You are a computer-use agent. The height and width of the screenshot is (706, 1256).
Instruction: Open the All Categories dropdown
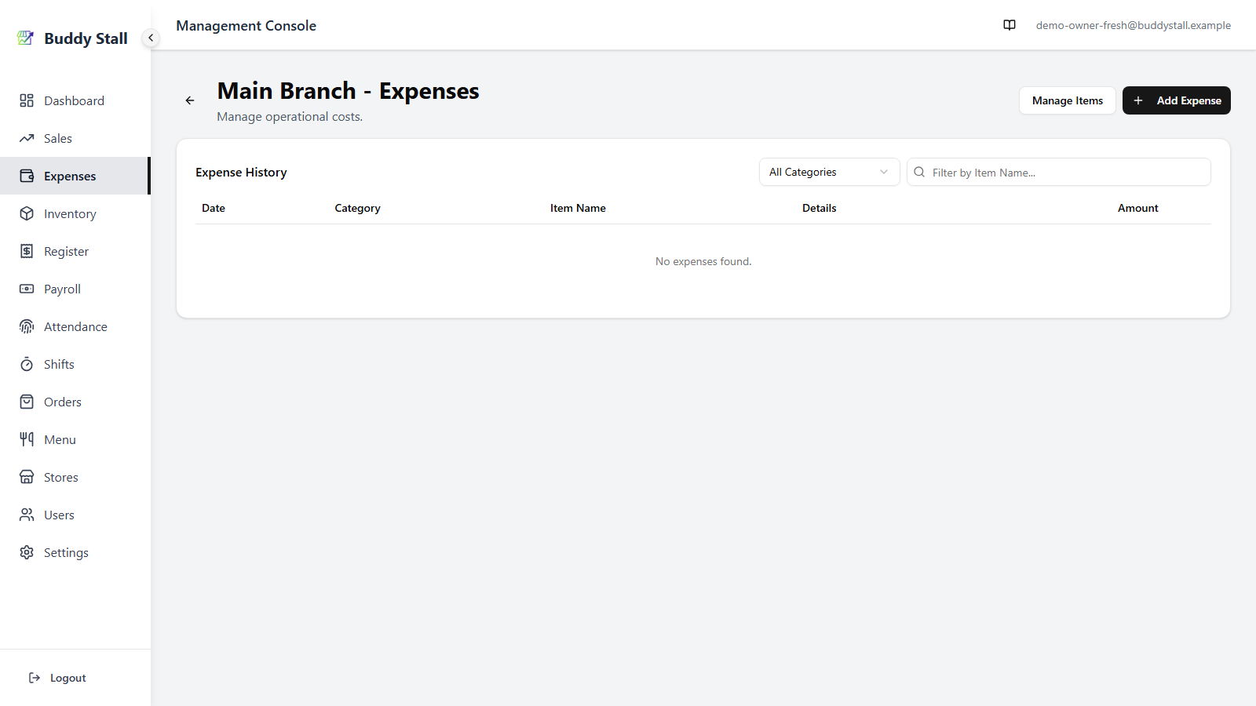tap(830, 172)
